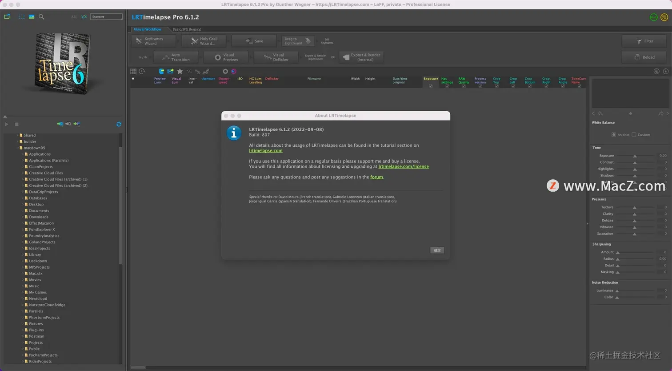The image size is (672, 371).
Task: Click the grey arrow circle icon
Action: [x=68, y=124]
